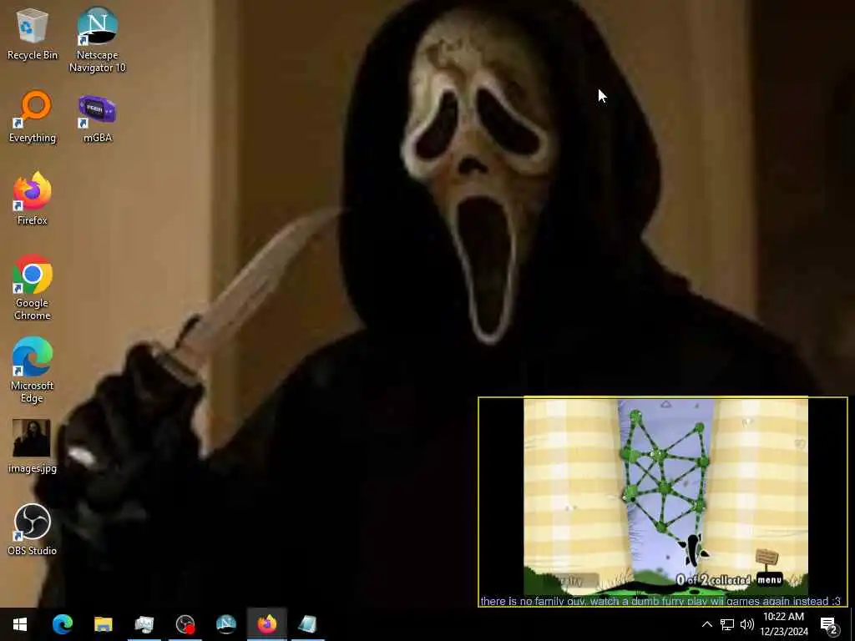Click the picture-in-picture game video window
This screenshot has height=641, width=855.
[x=663, y=502]
